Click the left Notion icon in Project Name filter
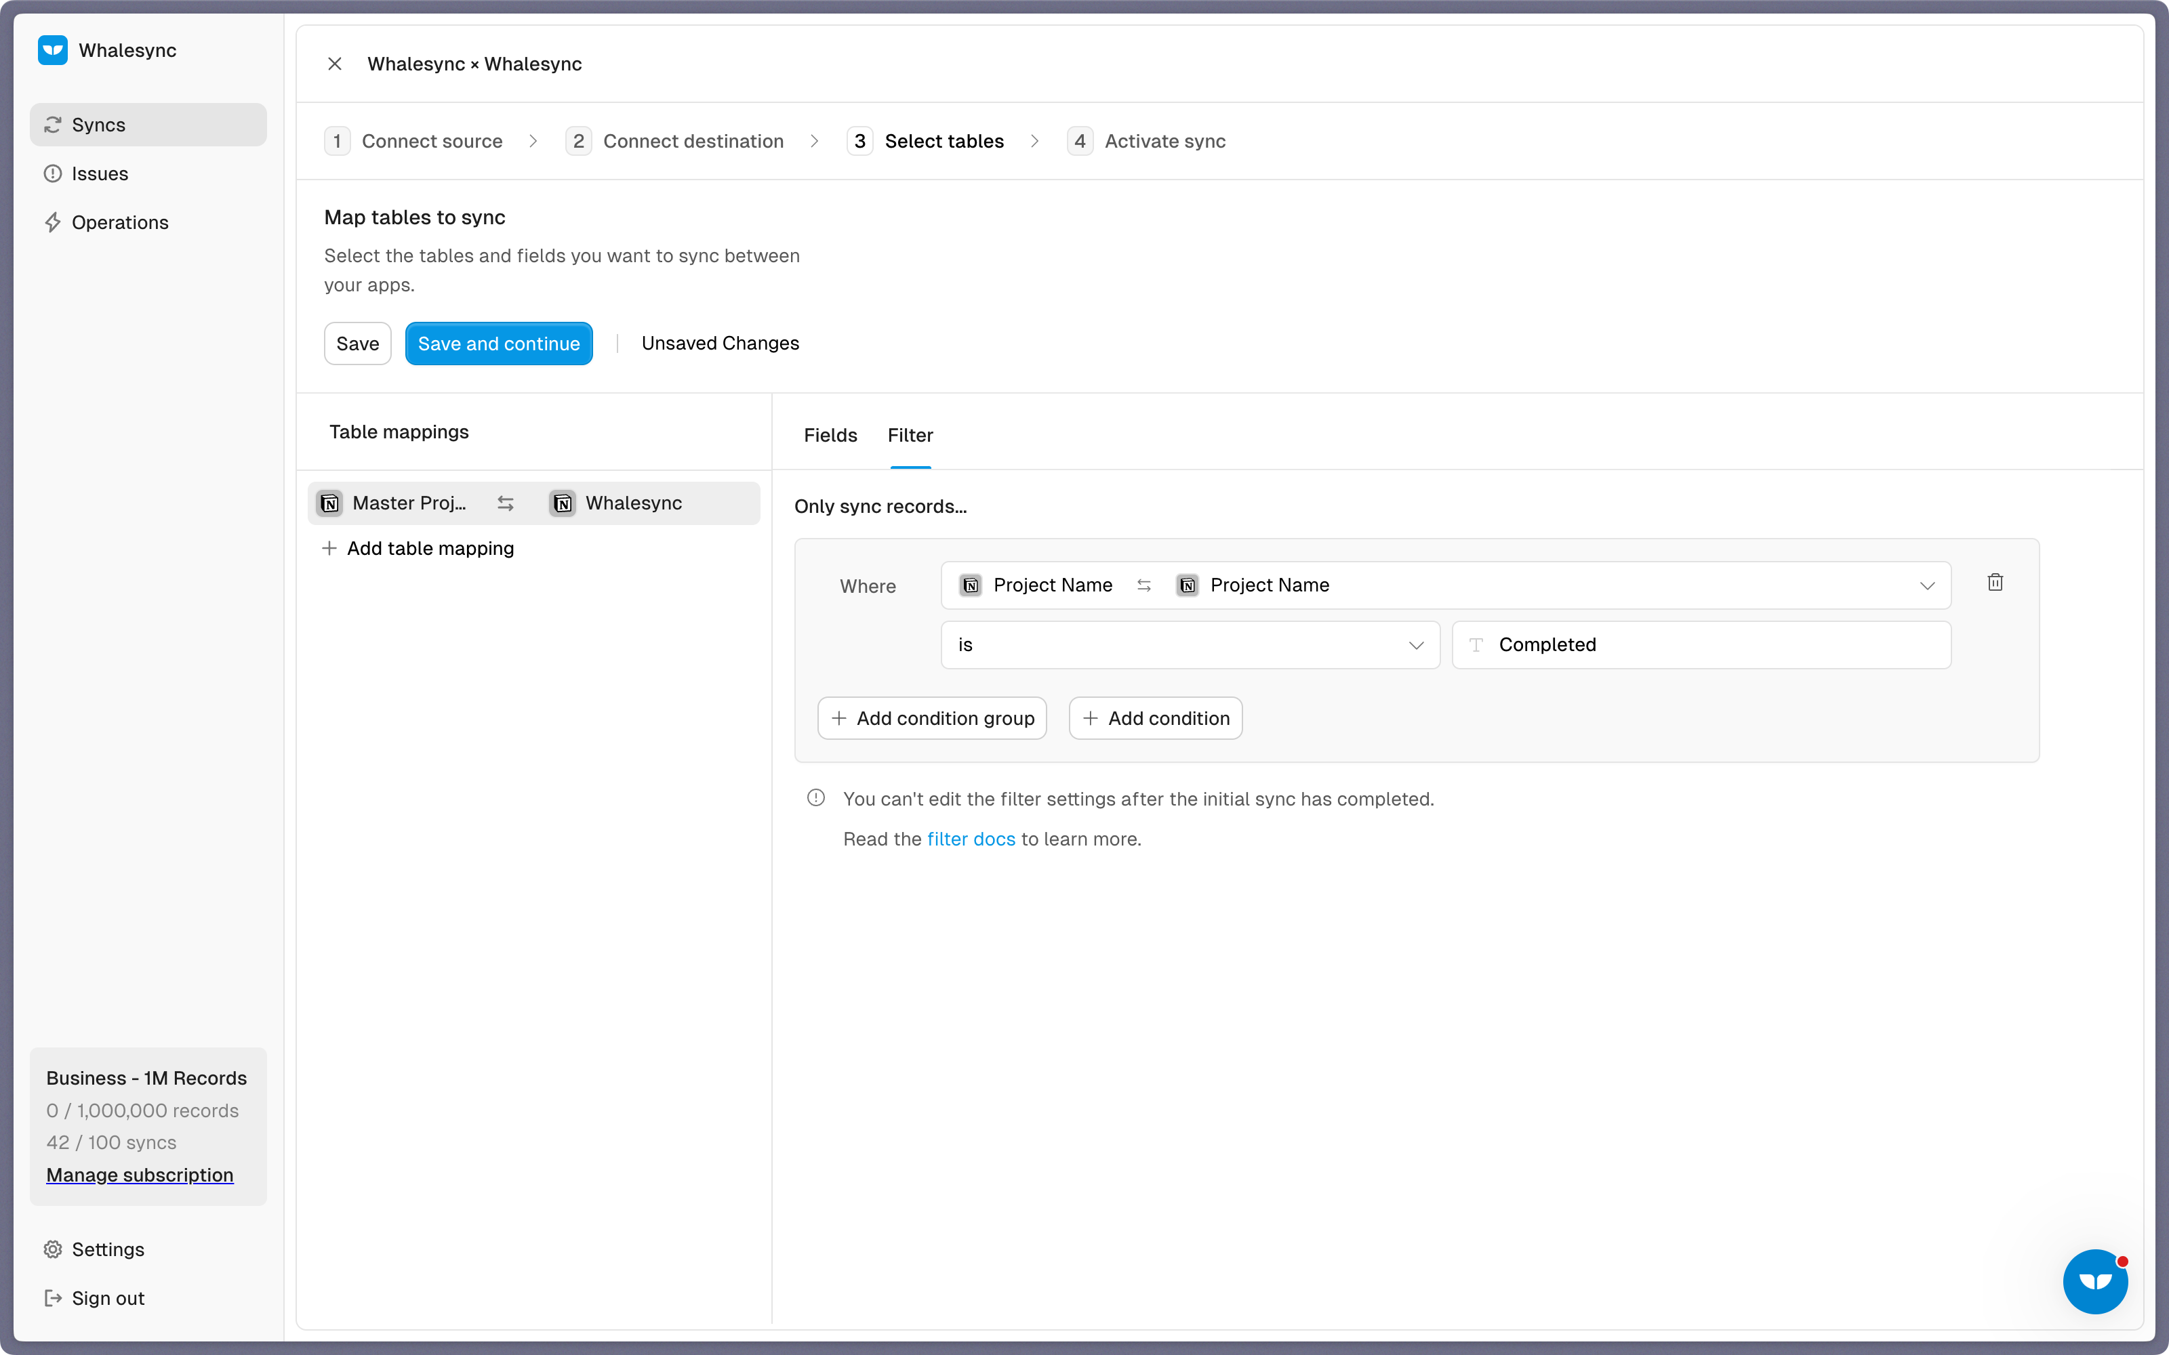 (x=971, y=585)
